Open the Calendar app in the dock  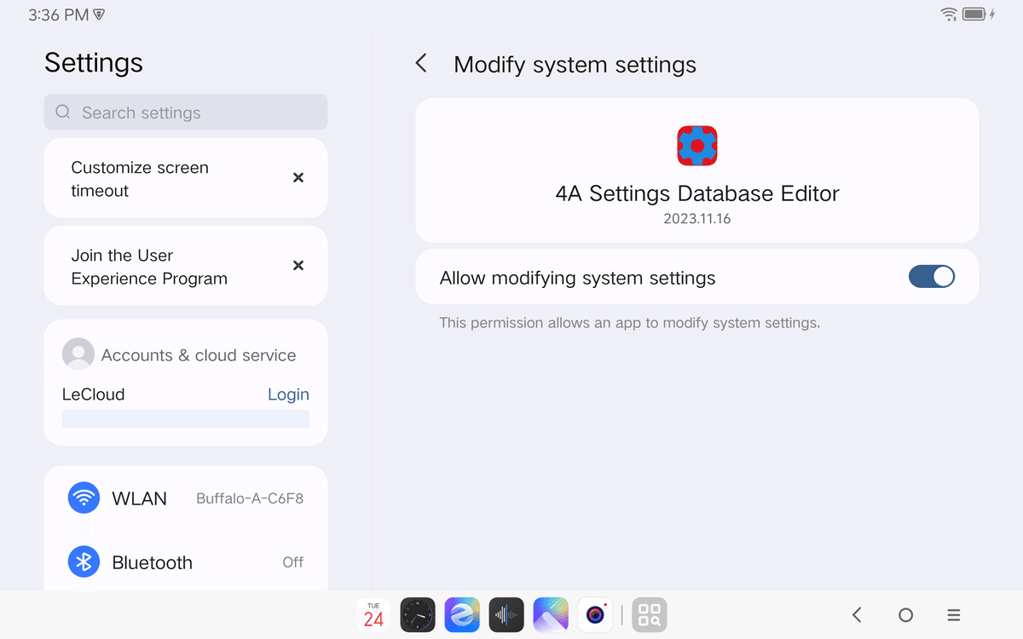coord(373,614)
